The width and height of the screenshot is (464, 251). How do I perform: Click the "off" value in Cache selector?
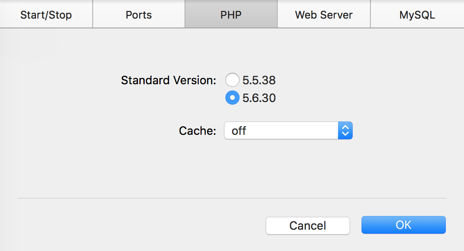tap(239, 131)
